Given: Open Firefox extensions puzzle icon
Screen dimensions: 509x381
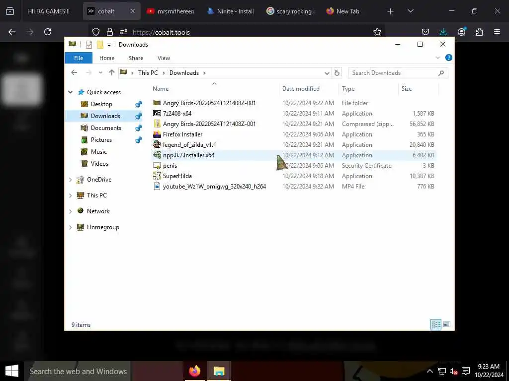Looking at the screenshot, I should click(x=479, y=32).
